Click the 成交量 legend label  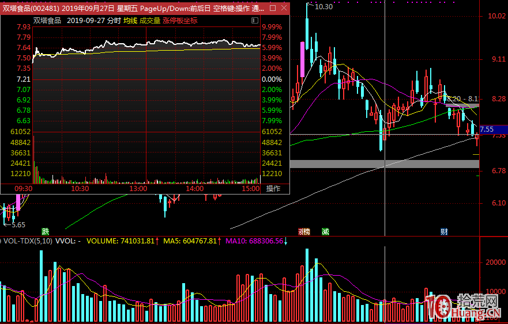(x=150, y=21)
